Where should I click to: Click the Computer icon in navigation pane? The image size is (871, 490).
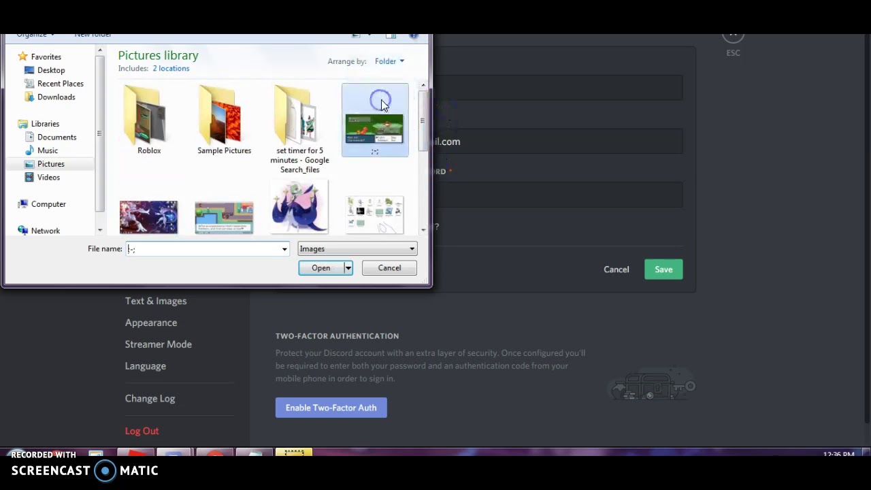23,204
